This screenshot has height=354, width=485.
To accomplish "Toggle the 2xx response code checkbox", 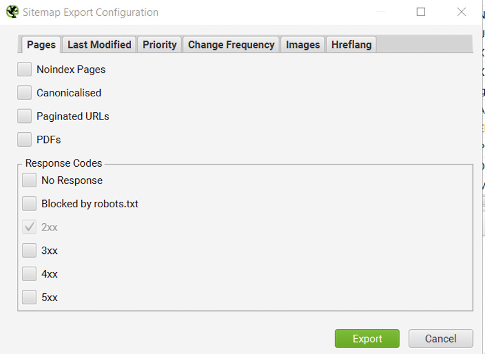I will coord(28,227).
